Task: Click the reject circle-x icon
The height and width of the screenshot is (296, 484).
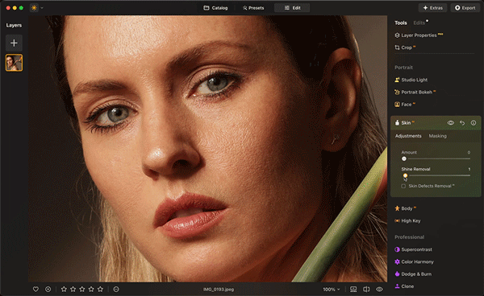Action: click(x=48, y=290)
